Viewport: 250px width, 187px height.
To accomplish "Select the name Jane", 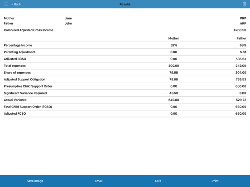I will click(68, 18).
